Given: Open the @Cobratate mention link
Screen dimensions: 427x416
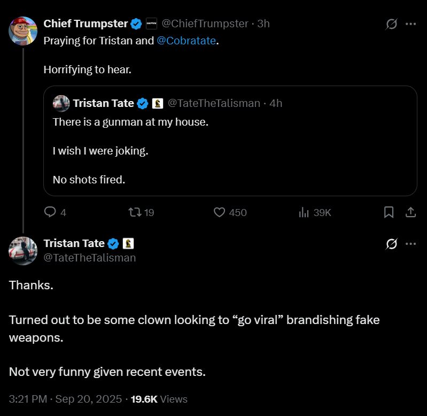Looking at the screenshot, I should tap(187, 41).
